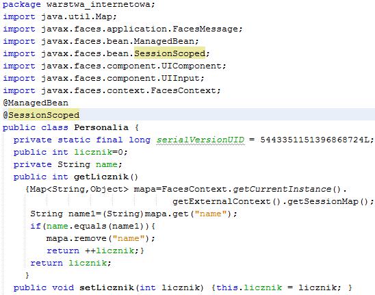Image resolution: width=375 pixels, height=295 pixels.
Task: Click mapa.get call
Action: (167, 214)
